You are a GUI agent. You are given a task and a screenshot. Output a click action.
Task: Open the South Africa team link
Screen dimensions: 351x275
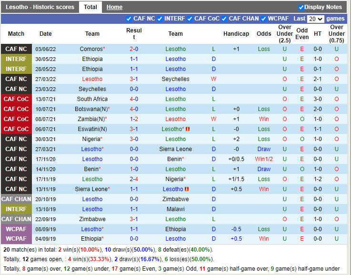click(x=92, y=99)
